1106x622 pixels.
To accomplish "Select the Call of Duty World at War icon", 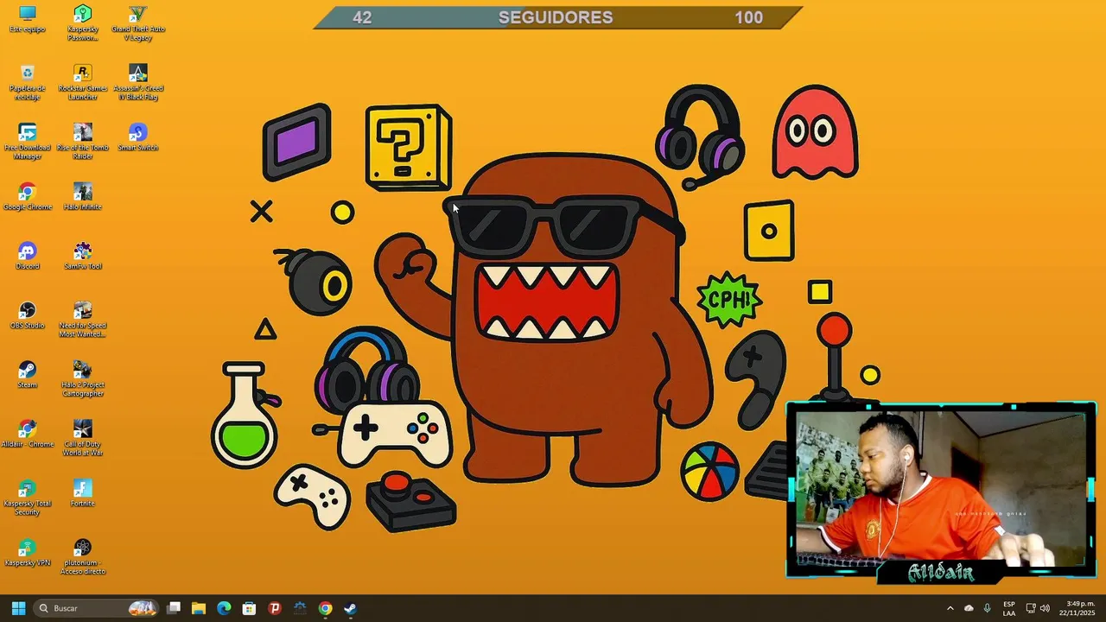I will click(83, 439).
